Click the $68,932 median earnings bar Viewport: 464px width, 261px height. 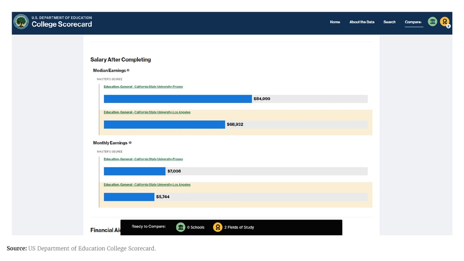point(164,125)
